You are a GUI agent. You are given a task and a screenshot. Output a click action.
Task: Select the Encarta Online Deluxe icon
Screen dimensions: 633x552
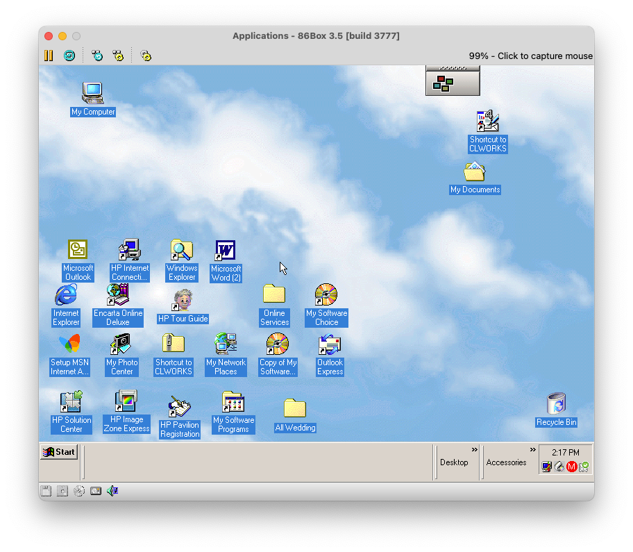coord(118,306)
